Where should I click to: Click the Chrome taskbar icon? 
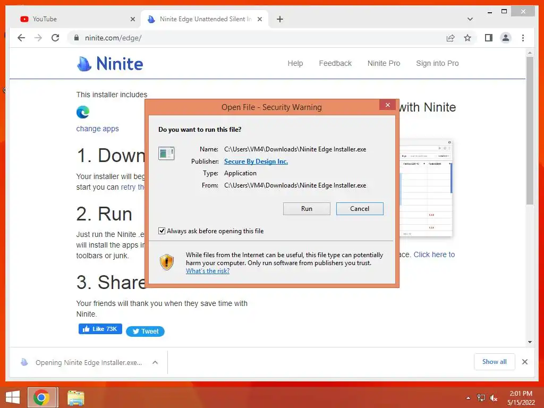pyautogui.click(x=41, y=397)
